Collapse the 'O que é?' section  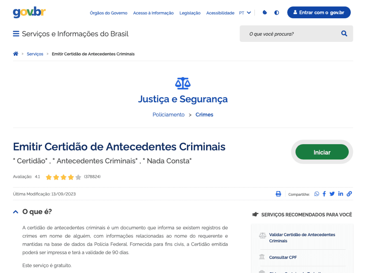[x=16, y=212]
